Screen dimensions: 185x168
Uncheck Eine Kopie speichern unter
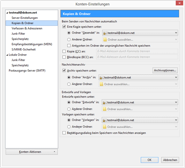[x=64, y=27]
